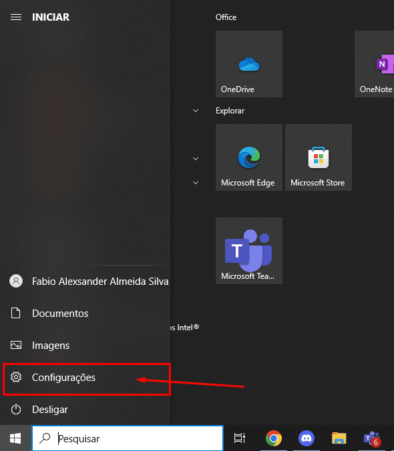The image size is (394, 451).
Task: Click the Explorar group header
Action: pos(230,111)
